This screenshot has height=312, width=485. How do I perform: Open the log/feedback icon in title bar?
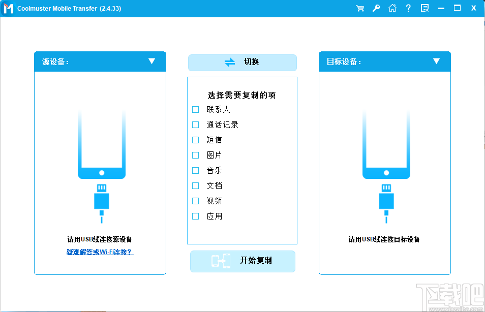pos(425,8)
